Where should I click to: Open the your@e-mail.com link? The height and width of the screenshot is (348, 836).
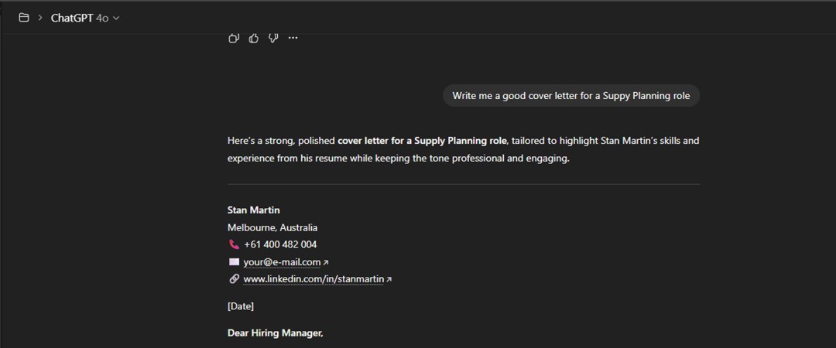[282, 262]
